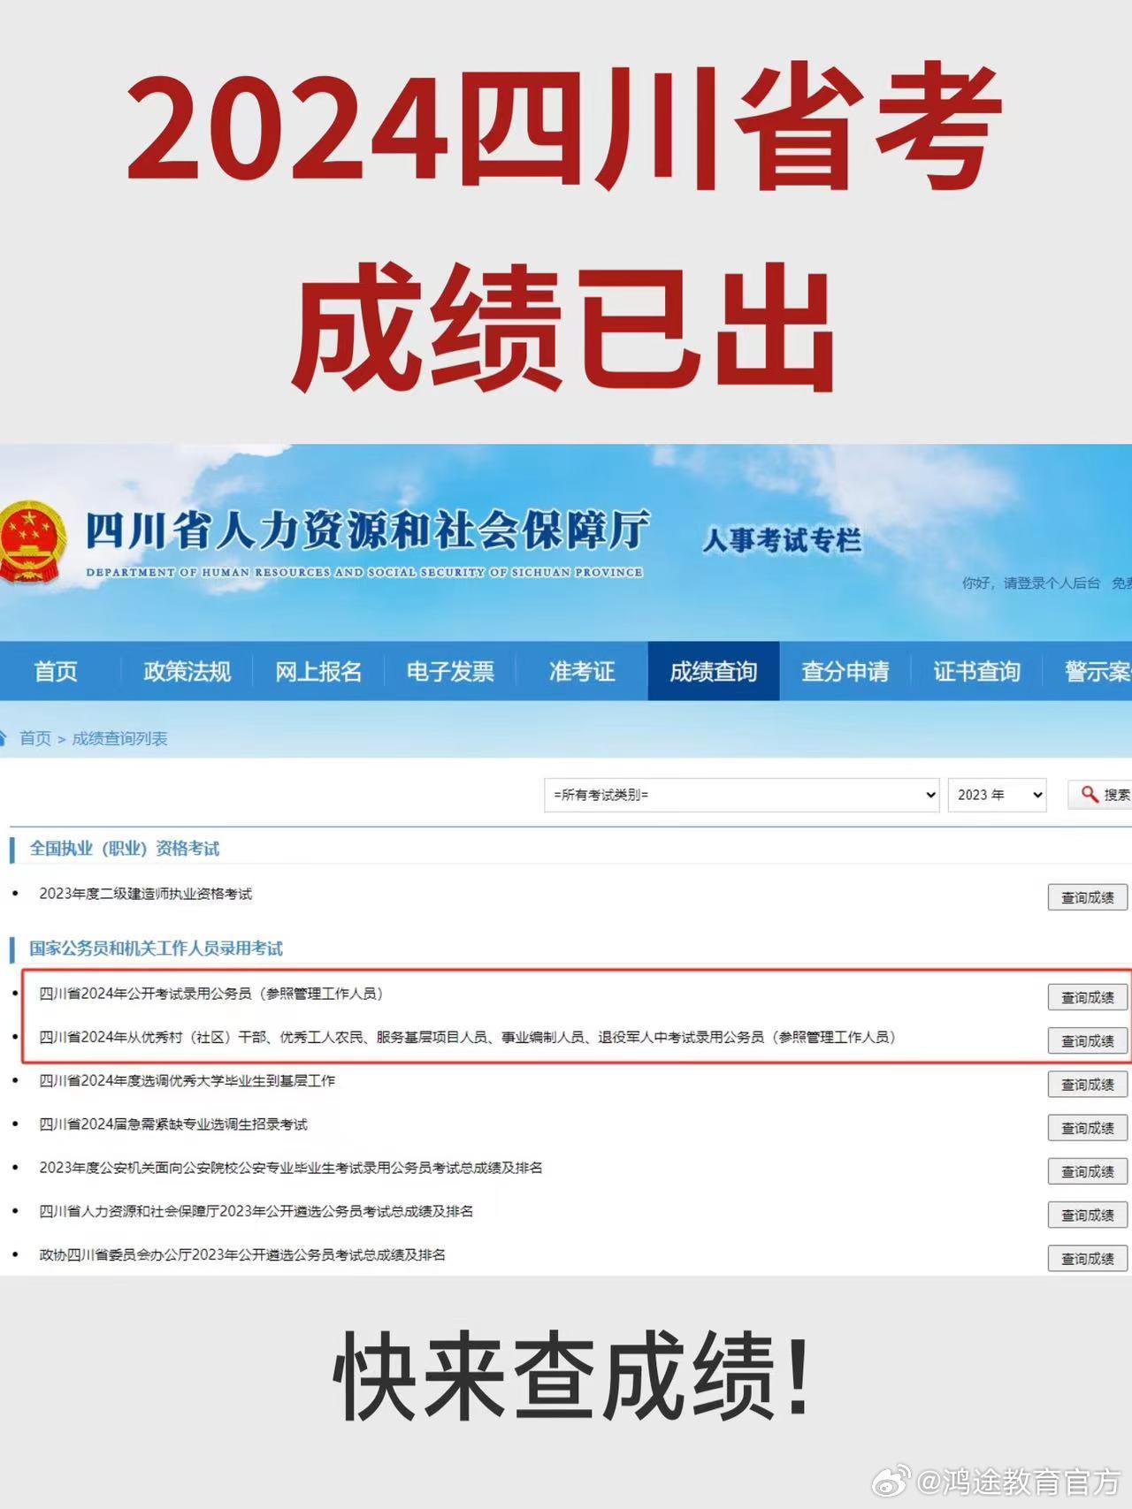Click the national emblem logo
This screenshot has height=1509, width=1132.
[31, 541]
